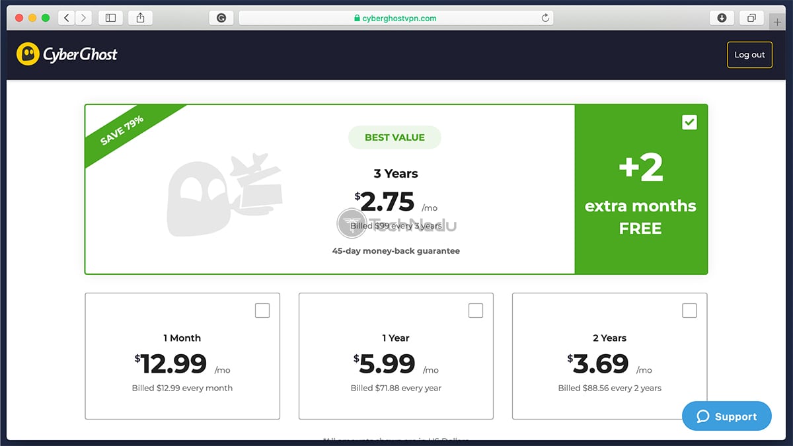Click the Grammarly extension icon
Viewport: 793px width, 446px height.
(x=221, y=18)
